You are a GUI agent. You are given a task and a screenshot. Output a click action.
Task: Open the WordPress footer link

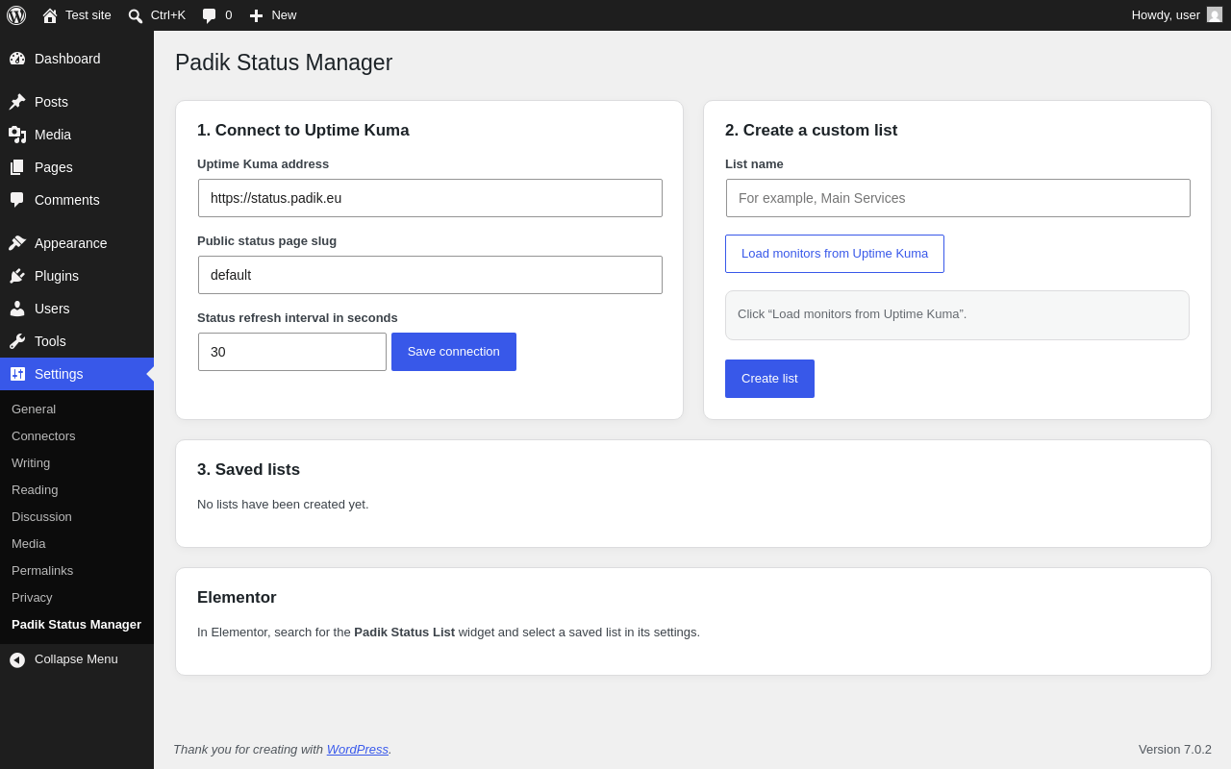(358, 750)
